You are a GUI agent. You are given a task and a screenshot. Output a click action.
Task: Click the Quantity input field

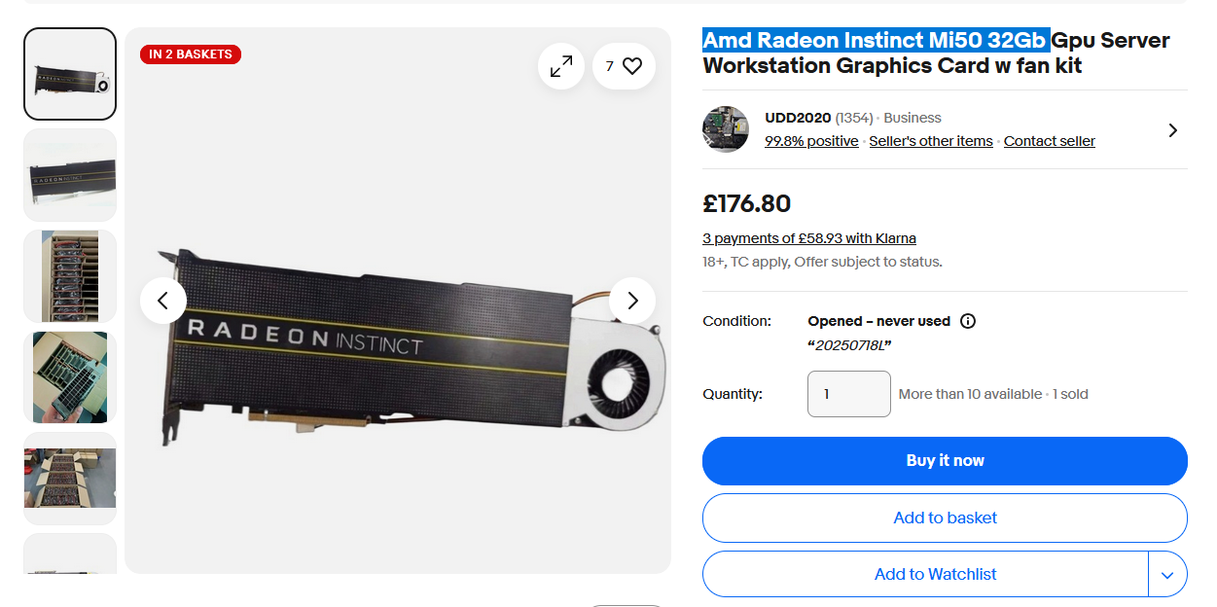pos(848,393)
